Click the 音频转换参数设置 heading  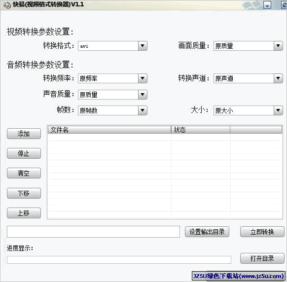coord(40,65)
